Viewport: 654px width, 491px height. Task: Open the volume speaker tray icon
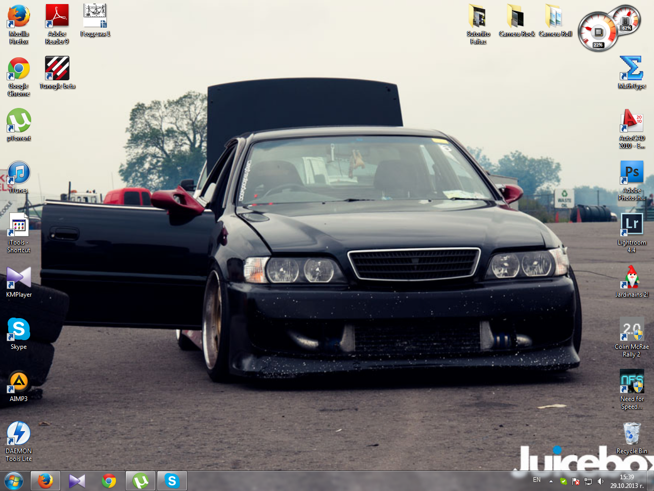pyautogui.click(x=600, y=481)
